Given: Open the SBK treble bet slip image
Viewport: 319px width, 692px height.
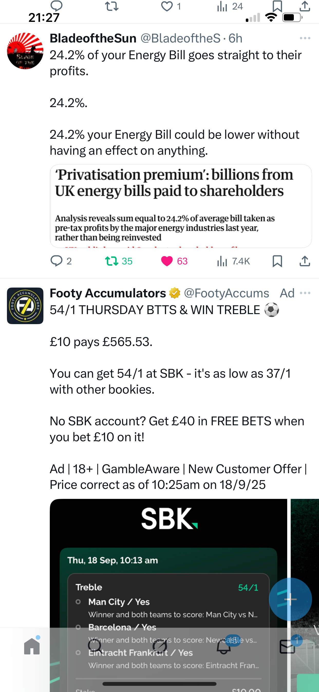Looking at the screenshot, I should click(x=168, y=577).
